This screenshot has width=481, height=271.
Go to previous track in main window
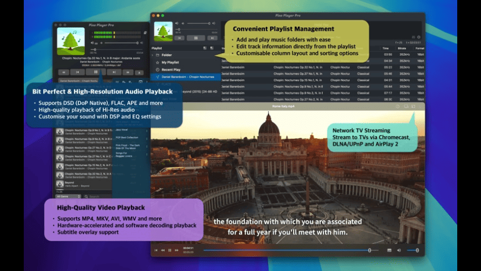click(x=180, y=38)
